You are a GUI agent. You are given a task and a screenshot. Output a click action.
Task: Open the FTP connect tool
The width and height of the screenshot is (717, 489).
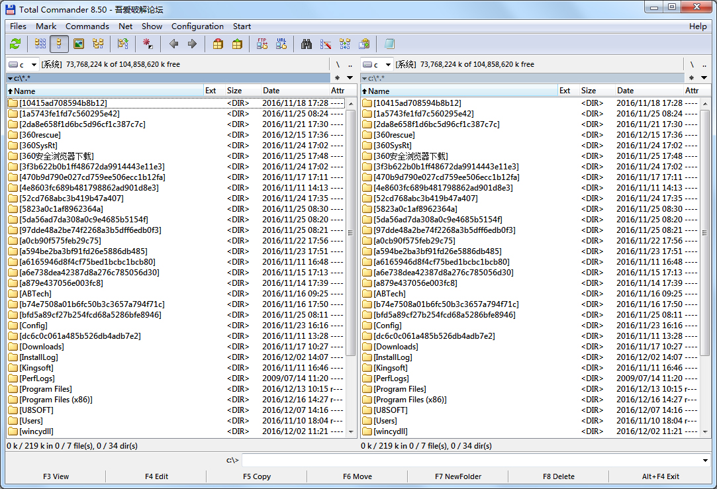(262, 44)
